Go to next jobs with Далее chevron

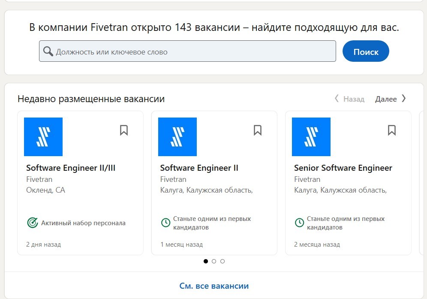[403, 99]
